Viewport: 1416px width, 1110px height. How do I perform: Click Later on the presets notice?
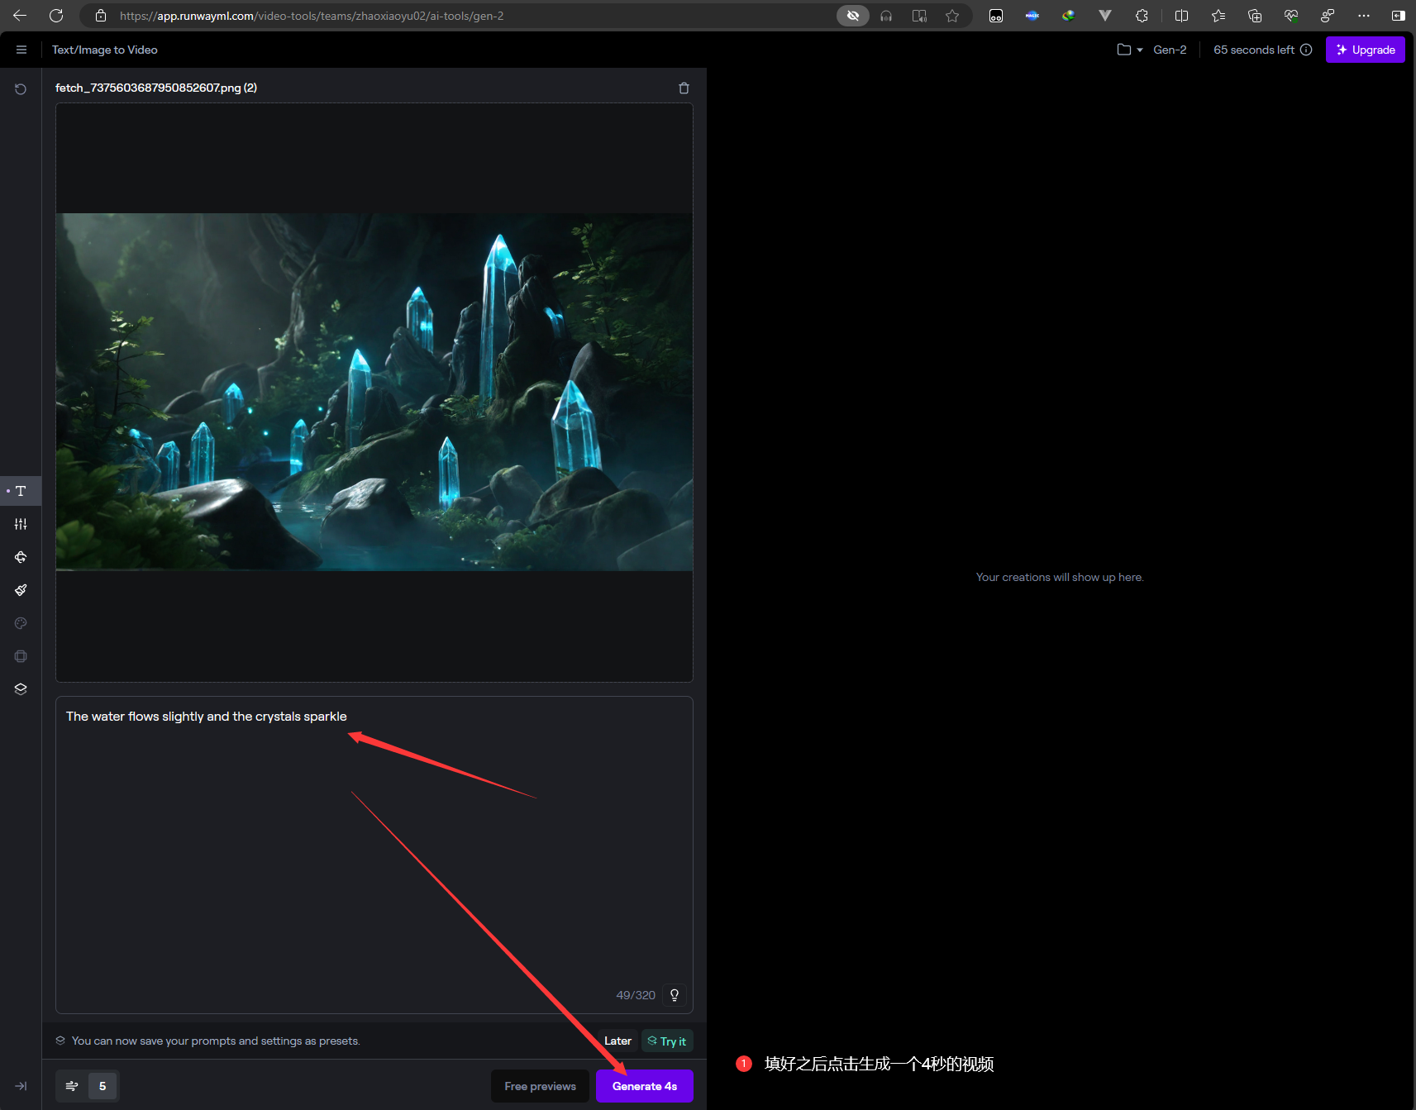[617, 1041]
